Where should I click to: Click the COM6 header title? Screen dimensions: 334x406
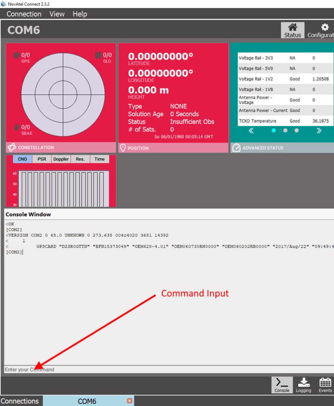coord(23,30)
